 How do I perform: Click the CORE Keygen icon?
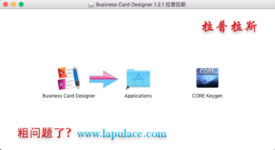(207, 78)
